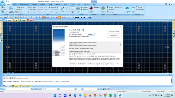
Task: Click the Dynamic tool in Report group
Action: pyautogui.click(x=84, y=10)
